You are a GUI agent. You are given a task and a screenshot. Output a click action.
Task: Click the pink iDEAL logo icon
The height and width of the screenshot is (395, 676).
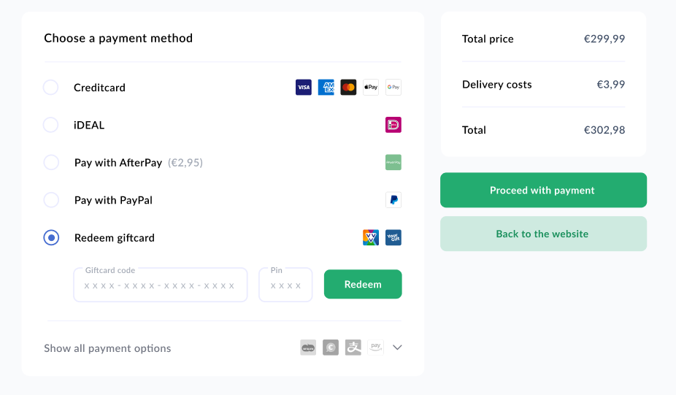[393, 125]
